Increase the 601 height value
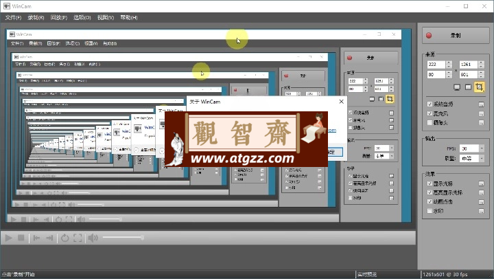 481,73
